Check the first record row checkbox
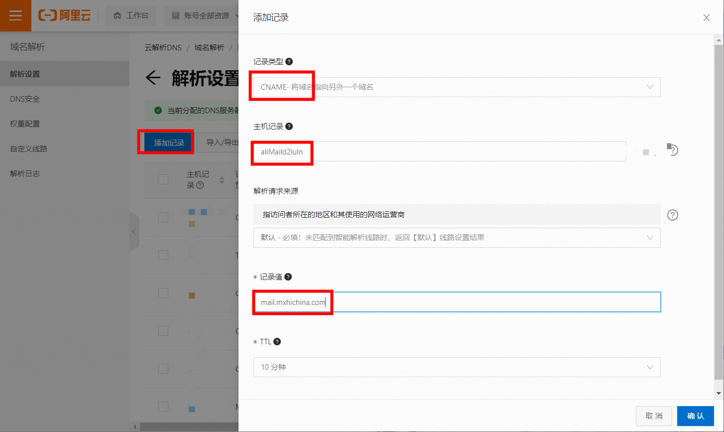The width and height of the screenshot is (724, 432). [163, 218]
